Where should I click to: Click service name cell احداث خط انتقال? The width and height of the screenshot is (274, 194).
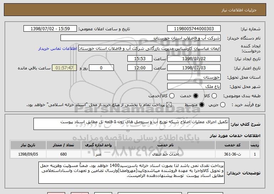click(165, 154)
